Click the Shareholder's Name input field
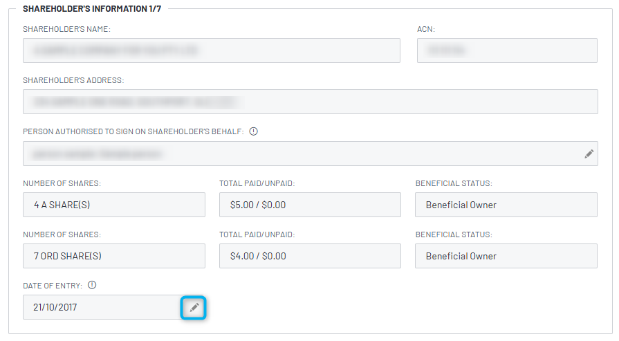This screenshot has height=341, width=619. pyautogui.click(x=212, y=50)
